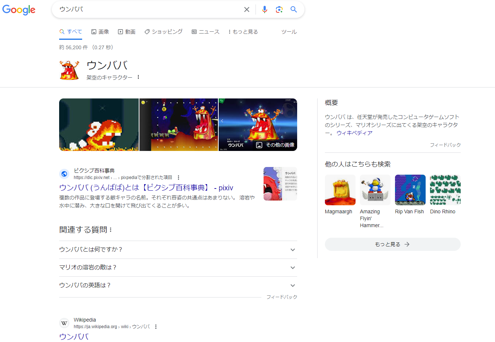Click もっと見る button under related searches
This screenshot has width=495, height=342.
pos(393,244)
